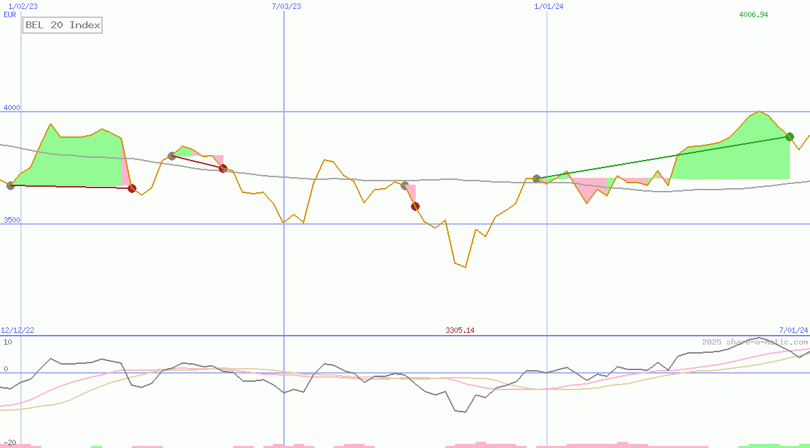
Task: Click the 3305.14 low value label
Action: tap(460, 330)
